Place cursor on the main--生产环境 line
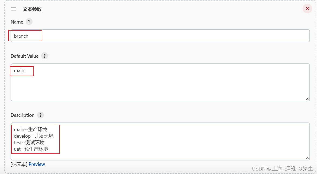 click(x=30, y=130)
